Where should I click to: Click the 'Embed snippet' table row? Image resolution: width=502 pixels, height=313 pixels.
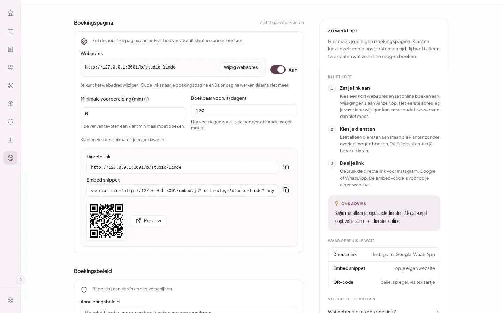pyautogui.click(x=384, y=268)
